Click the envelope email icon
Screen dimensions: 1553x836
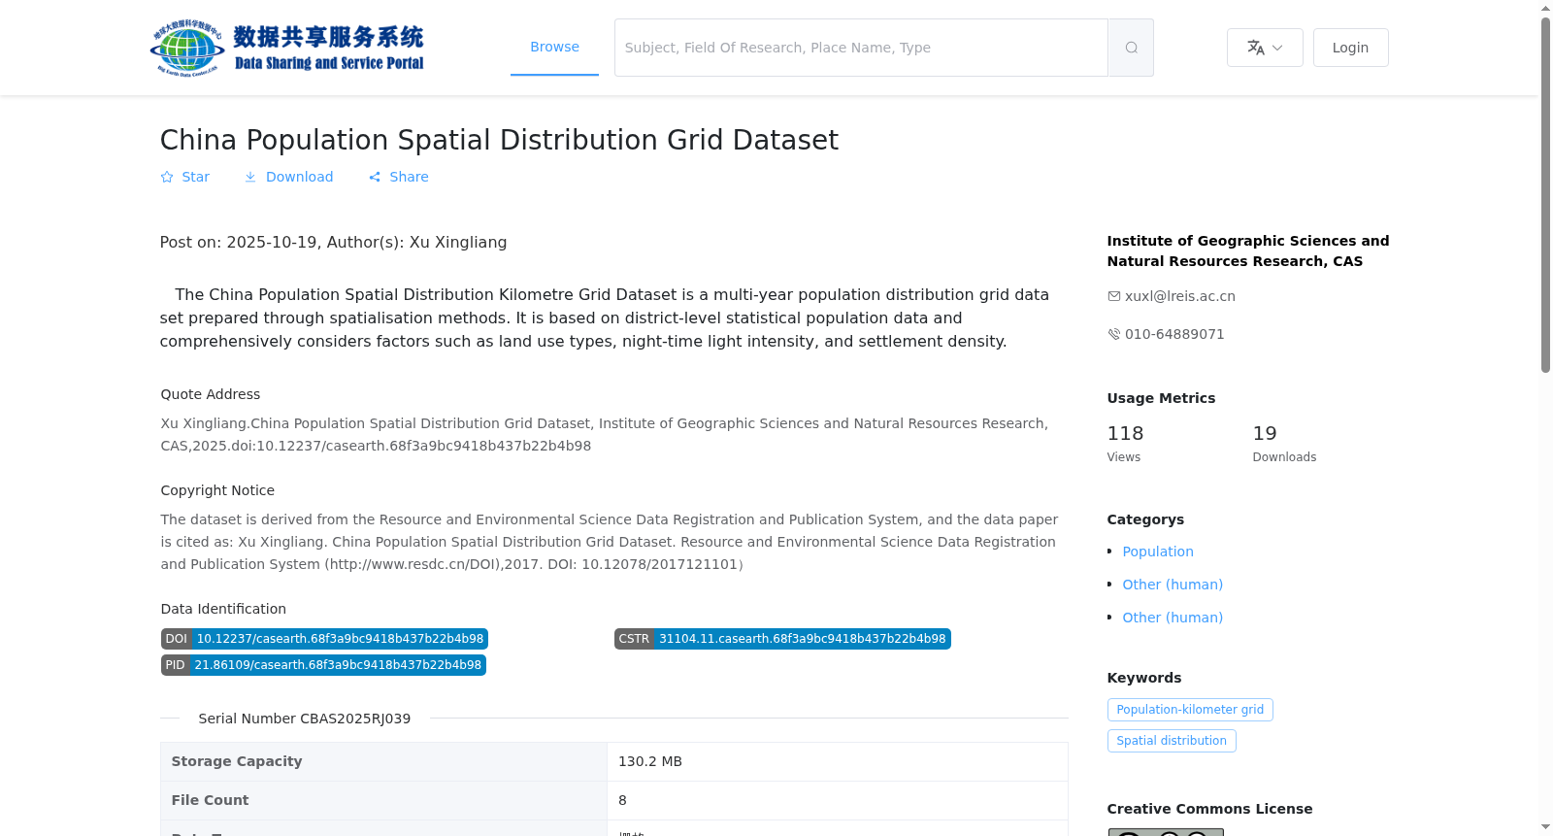click(1113, 296)
